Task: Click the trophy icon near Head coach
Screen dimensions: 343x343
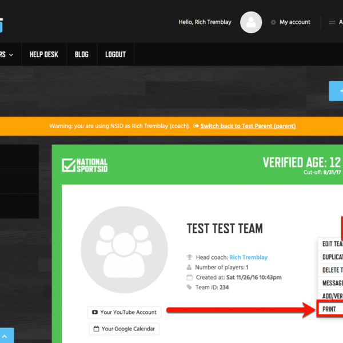Action: click(x=189, y=257)
